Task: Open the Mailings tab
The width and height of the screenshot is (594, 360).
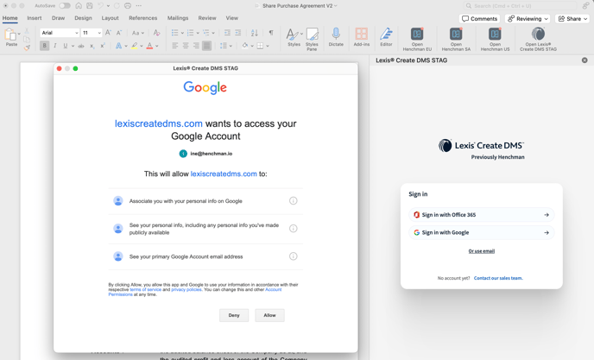Action: (178, 18)
